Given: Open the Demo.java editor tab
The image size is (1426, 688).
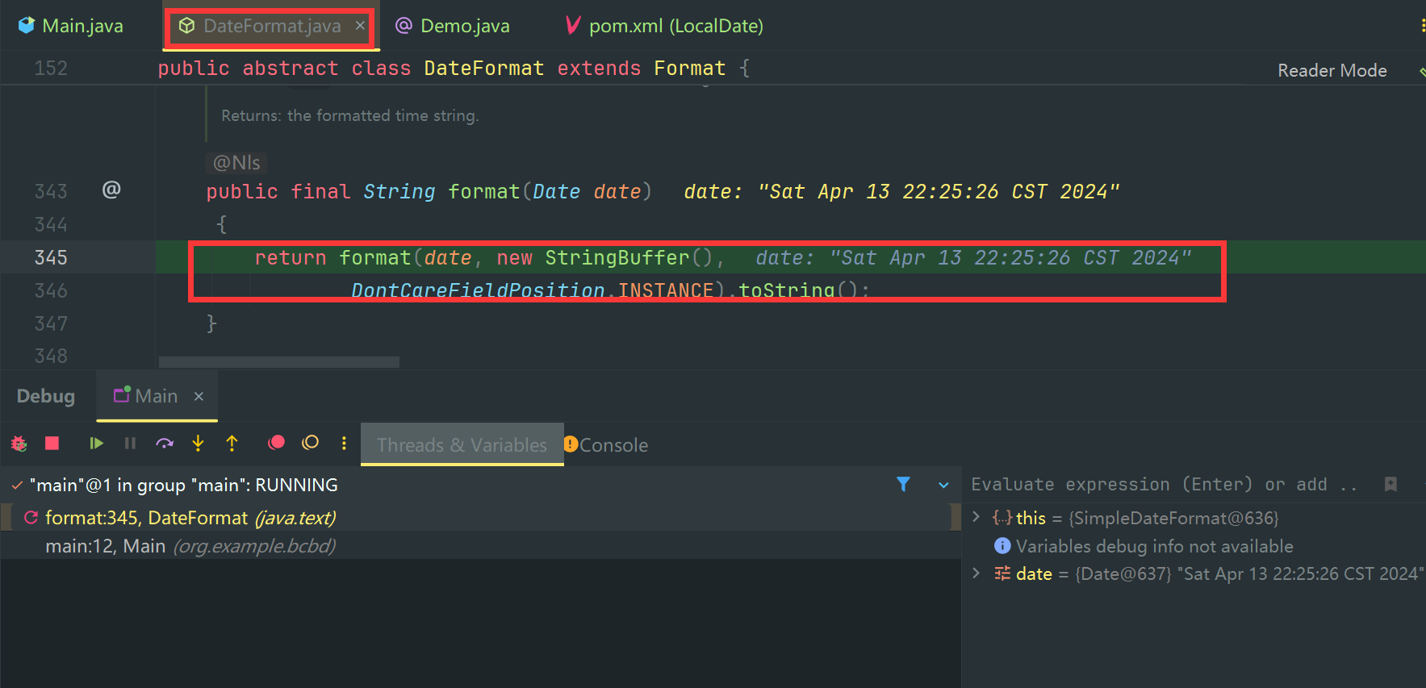Looking at the screenshot, I should tap(453, 26).
